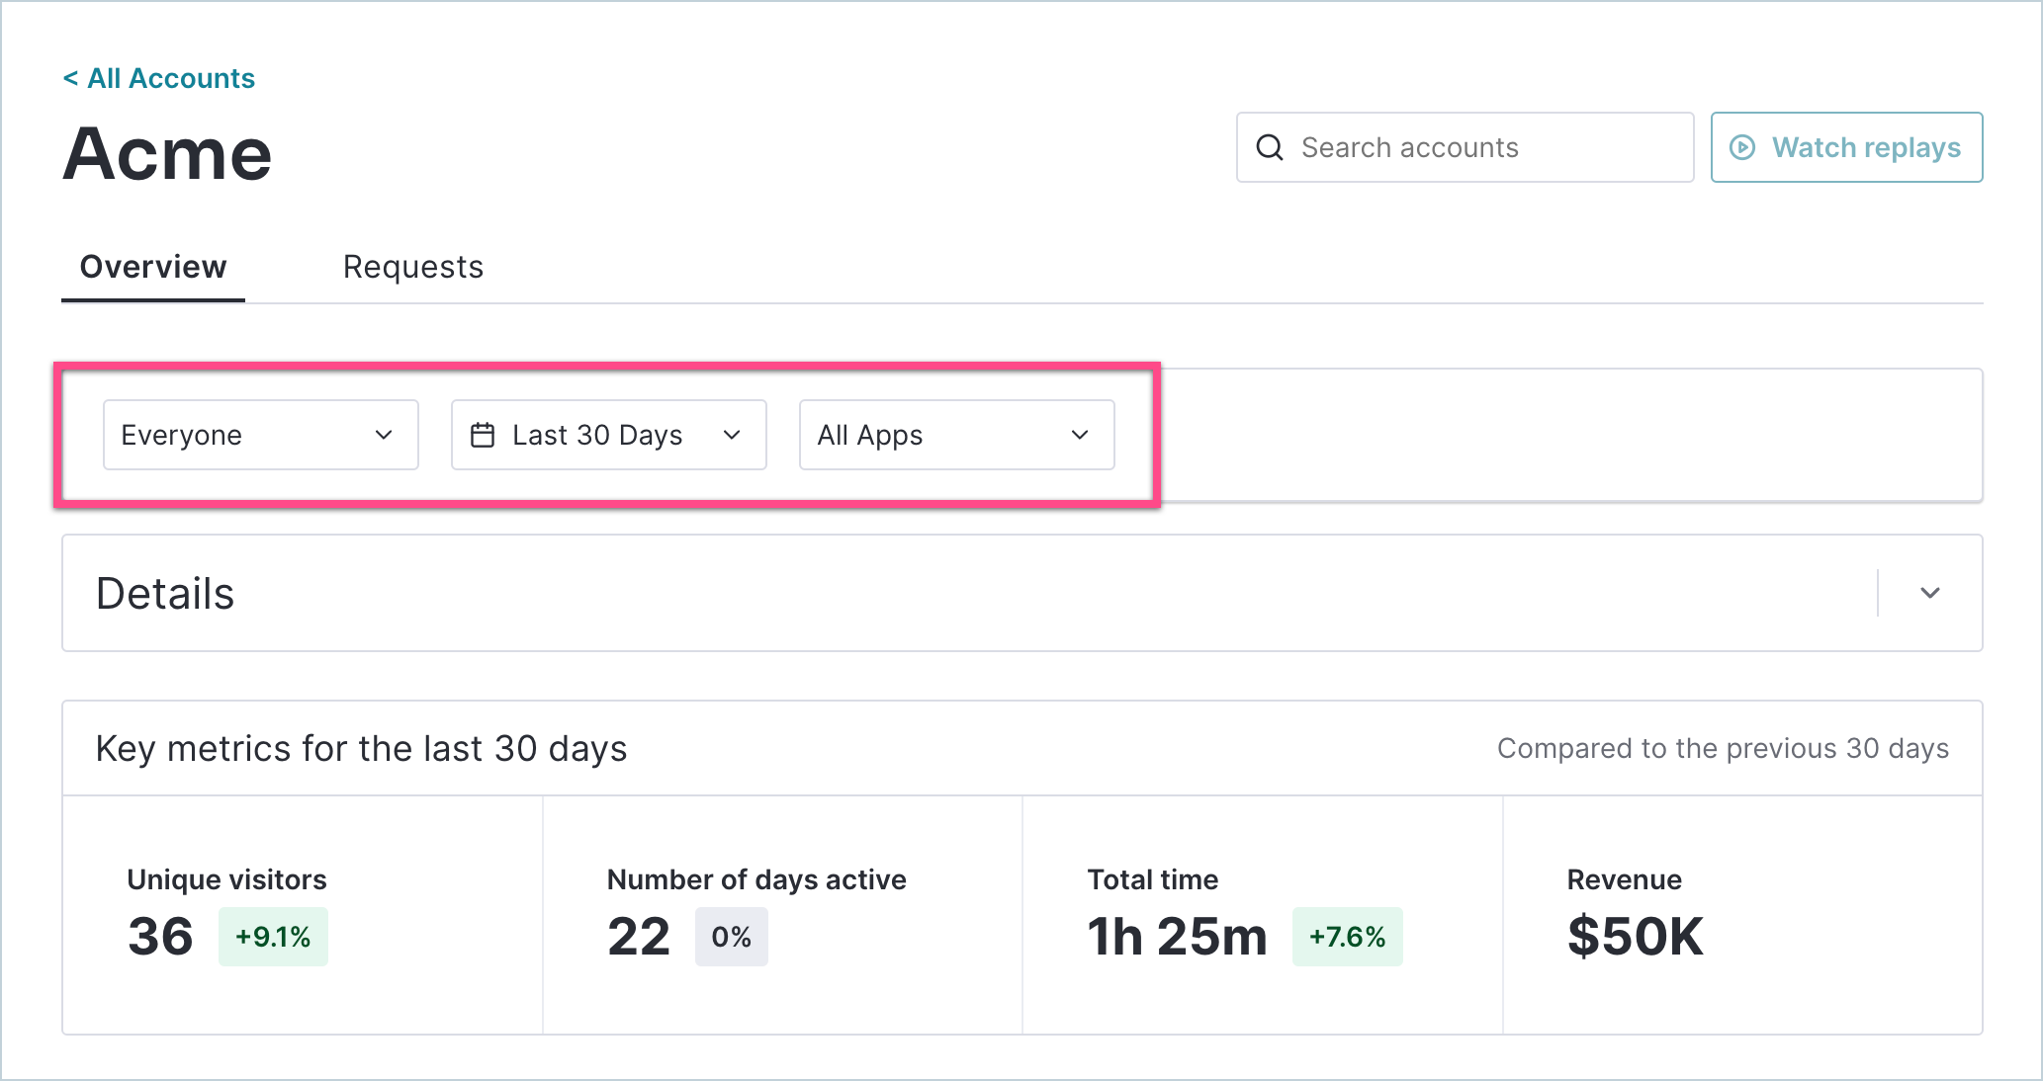Click the calendar icon in date filter

pyautogui.click(x=483, y=435)
